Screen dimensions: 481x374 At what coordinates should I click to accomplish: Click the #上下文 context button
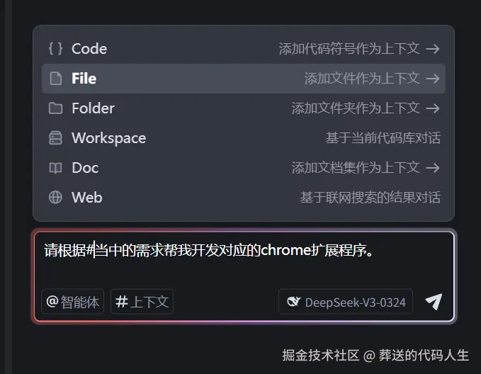(142, 302)
